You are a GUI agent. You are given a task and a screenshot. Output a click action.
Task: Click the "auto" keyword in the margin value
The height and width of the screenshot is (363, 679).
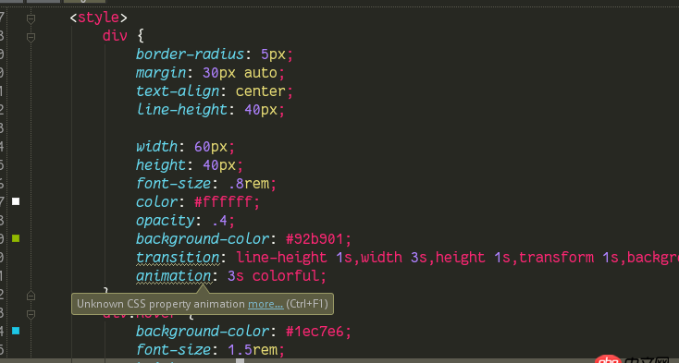261,73
